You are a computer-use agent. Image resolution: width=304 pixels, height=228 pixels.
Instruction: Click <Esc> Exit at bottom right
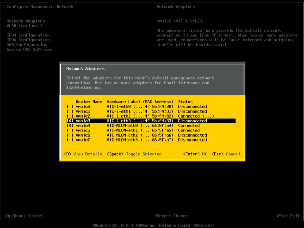pyautogui.click(x=288, y=216)
